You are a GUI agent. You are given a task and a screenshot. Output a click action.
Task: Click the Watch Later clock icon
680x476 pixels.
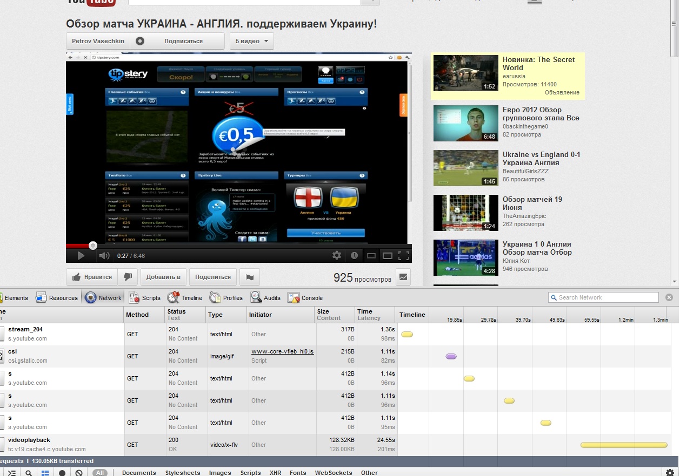pos(354,255)
